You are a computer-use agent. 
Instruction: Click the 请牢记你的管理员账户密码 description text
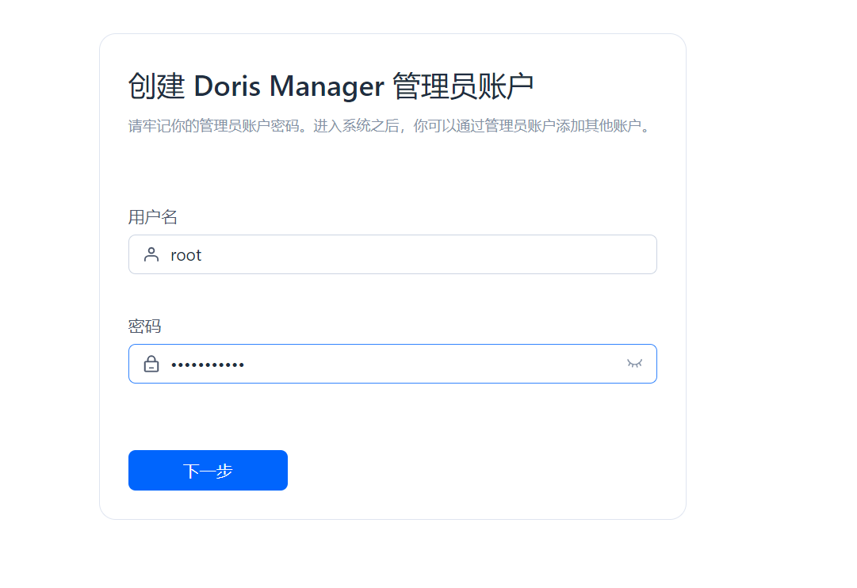point(390,126)
